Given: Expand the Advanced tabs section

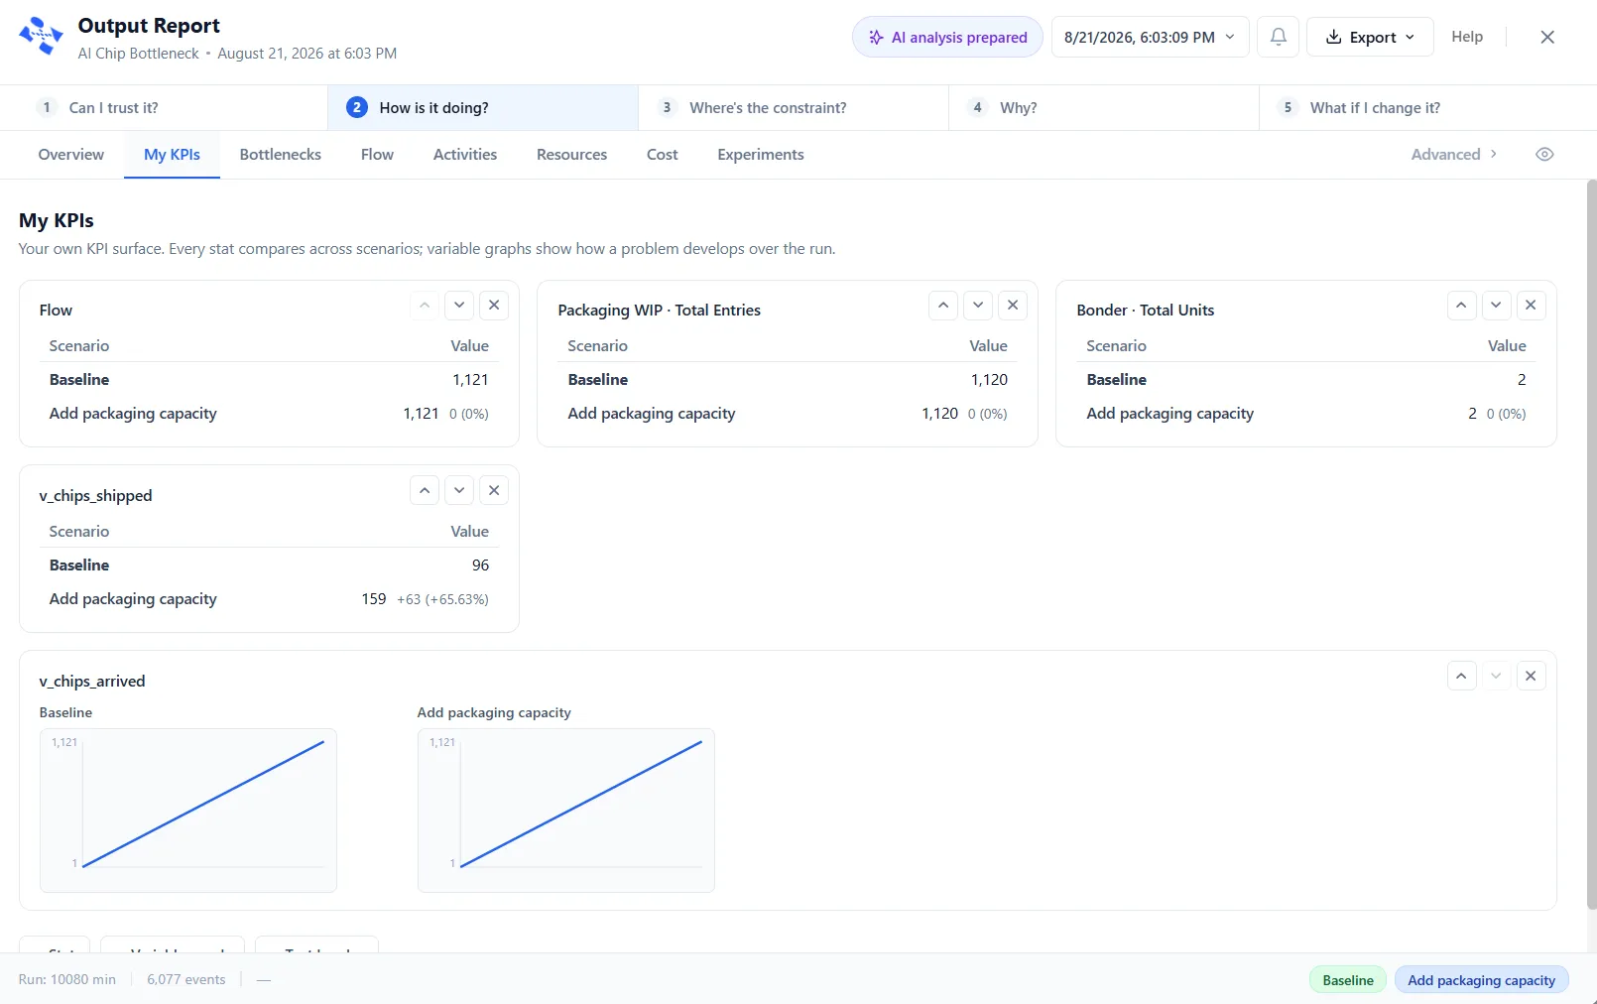Looking at the screenshot, I should pyautogui.click(x=1454, y=154).
